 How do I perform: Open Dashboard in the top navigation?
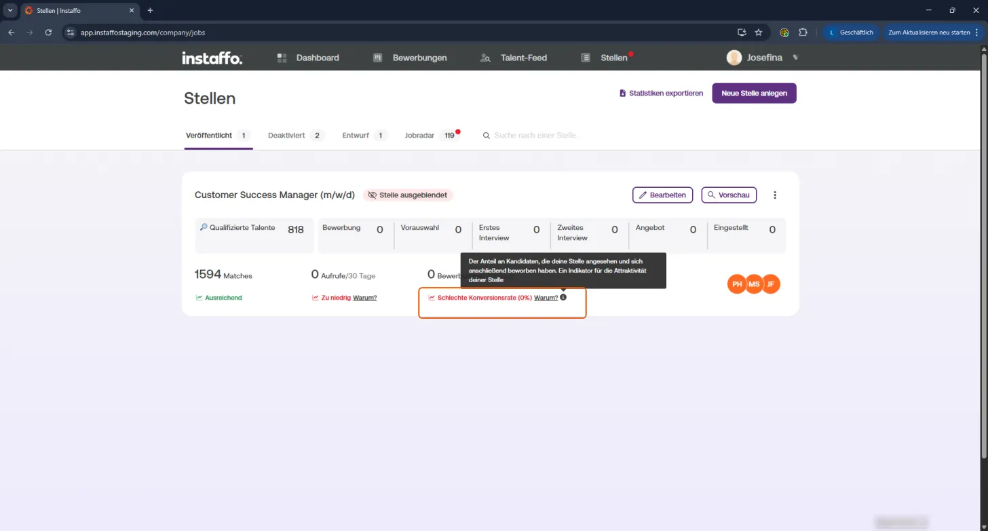[x=308, y=58]
